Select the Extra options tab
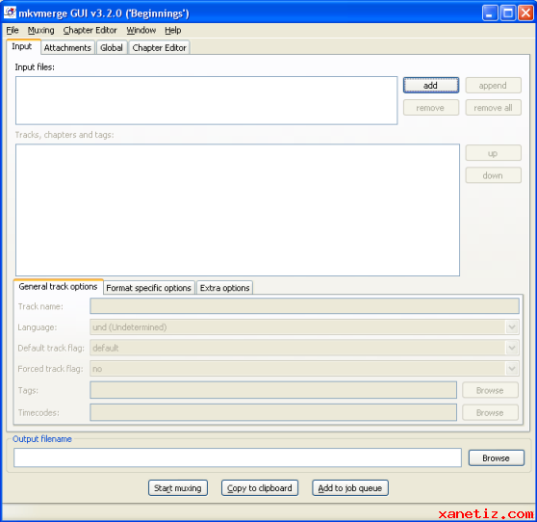This screenshot has height=522, width=537. click(x=224, y=288)
